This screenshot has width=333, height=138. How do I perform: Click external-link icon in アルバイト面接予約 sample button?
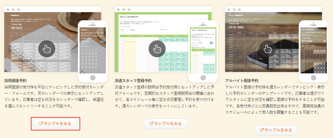tap(262, 130)
